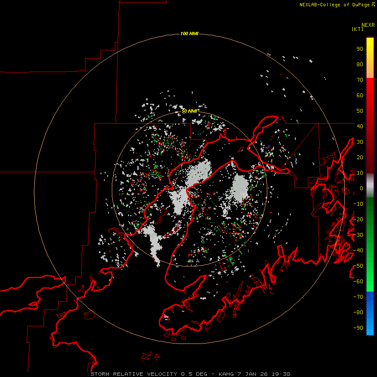Click the -90 value on the velocity scale
Viewport: 377px width, 377px height.
coord(358,328)
